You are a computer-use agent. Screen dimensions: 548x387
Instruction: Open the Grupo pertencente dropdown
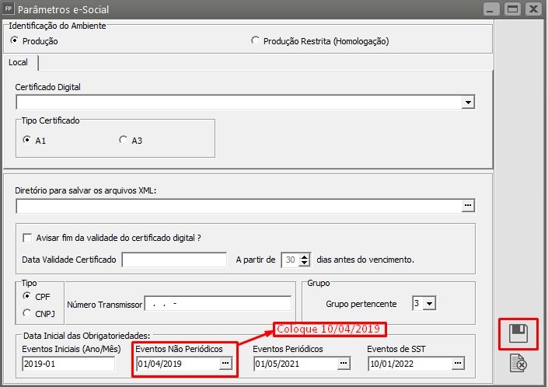pos(430,303)
